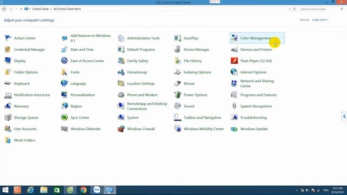Open Network and Sharing Center link

coord(257,83)
